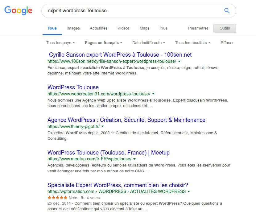This screenshot has width=256, height=213.
Task: Switch to the Images tab
Action: (x=73, y=28)
